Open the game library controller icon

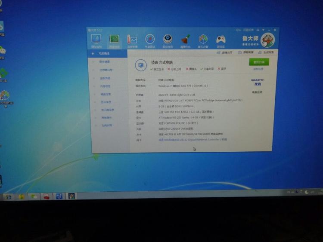pyautogui.click(x=221, y=41)
